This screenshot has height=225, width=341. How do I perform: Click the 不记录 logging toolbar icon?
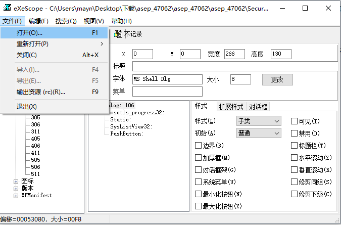[x=118, y=34]
